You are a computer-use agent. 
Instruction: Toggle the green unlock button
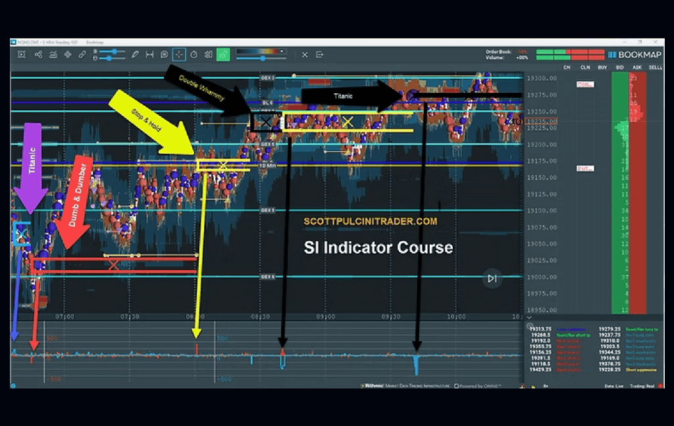tap(223, 55)
